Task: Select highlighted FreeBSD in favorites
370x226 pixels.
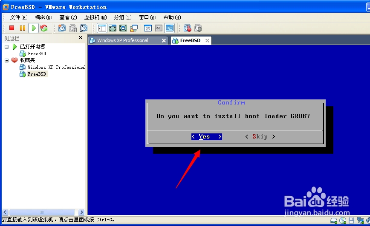Action: click(37, 74)
